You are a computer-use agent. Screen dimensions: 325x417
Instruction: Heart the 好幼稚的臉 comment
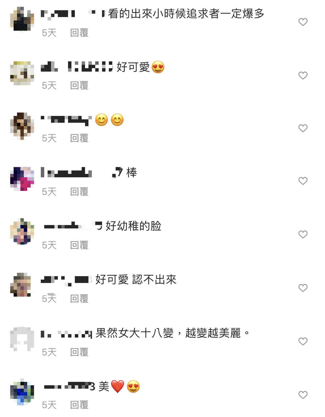(303, 234)
